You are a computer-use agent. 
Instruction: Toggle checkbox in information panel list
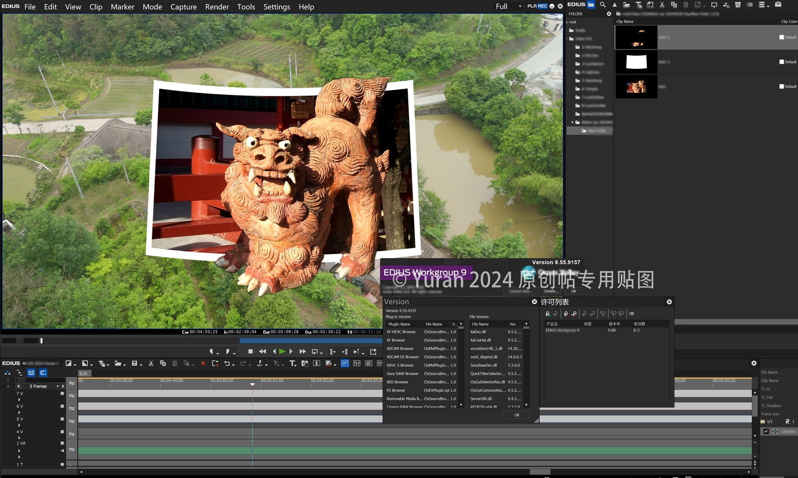coord(766,432)
